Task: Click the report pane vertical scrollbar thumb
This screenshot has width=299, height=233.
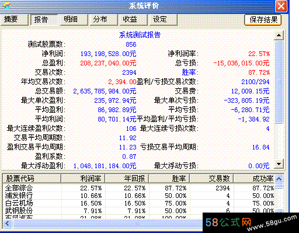Action: (x=279, y=82)
